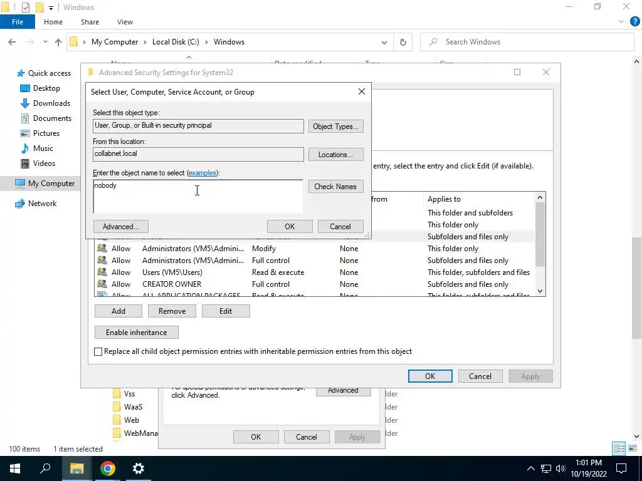Click the Check Names button
Image resolution: width=642 pixels, height=481 pixels.
[336, 187]
